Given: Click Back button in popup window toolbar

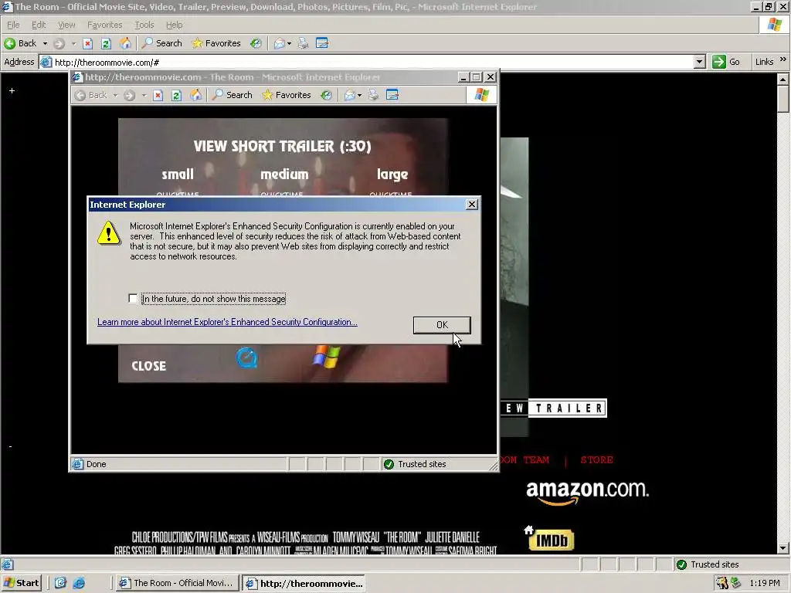Looking at the screenshot, I should 91,95.
